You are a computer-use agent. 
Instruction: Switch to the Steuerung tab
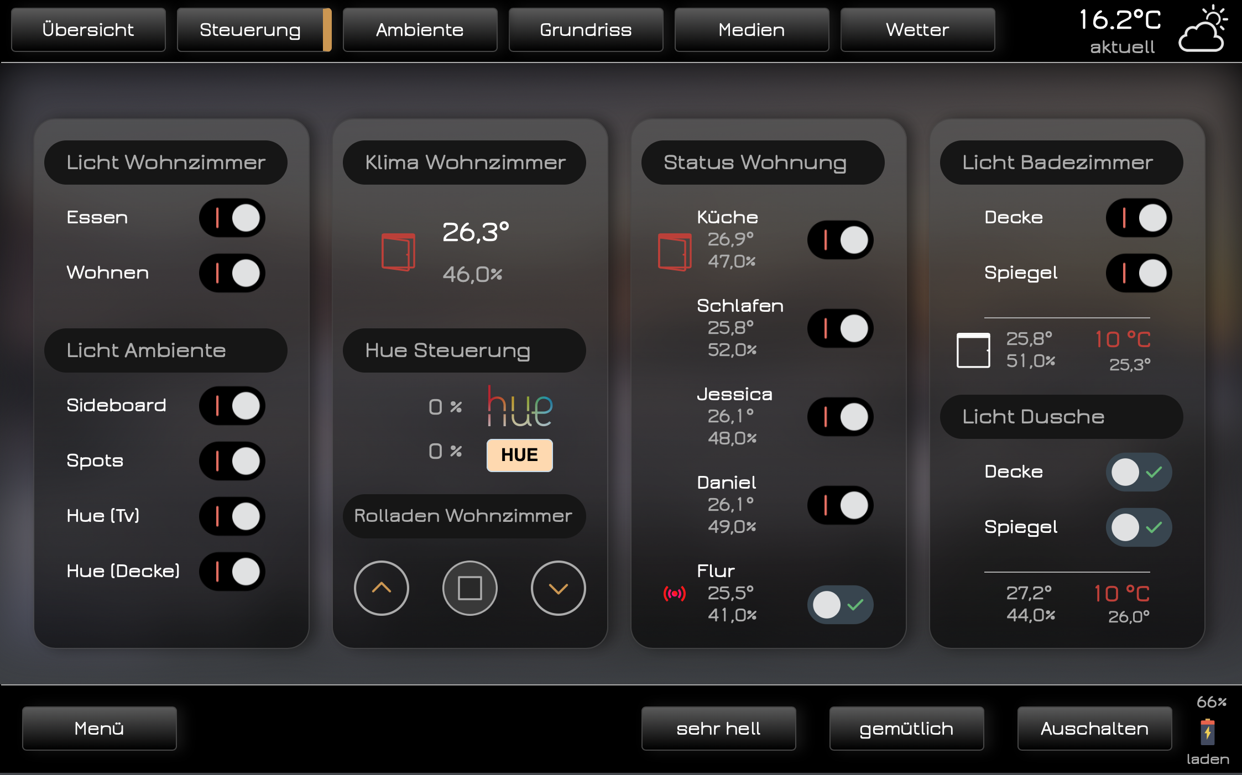click(x=254, y=30)
